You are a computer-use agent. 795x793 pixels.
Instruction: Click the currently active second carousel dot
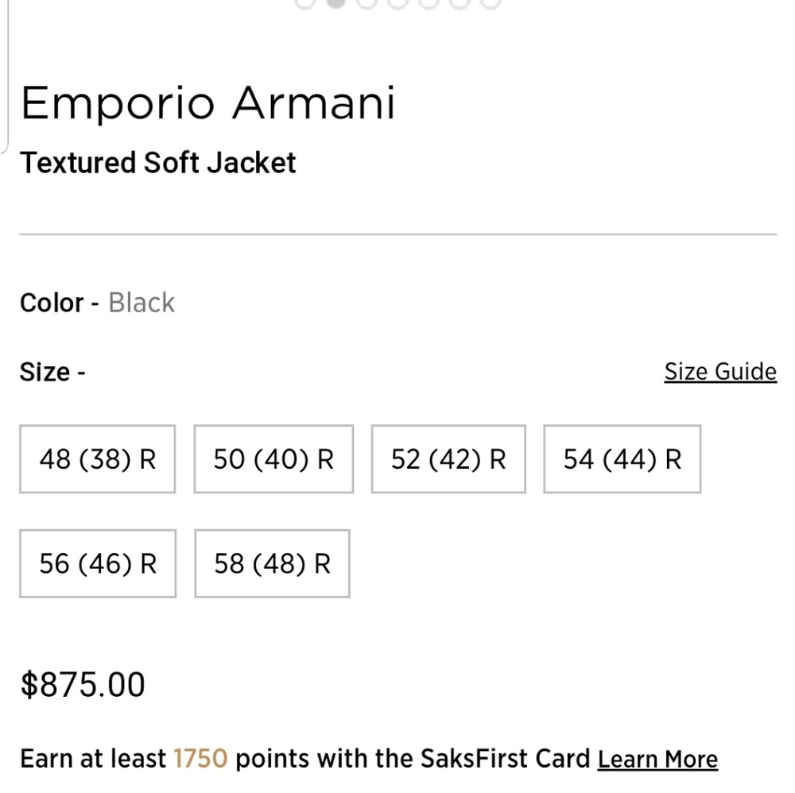click(335, 2)
